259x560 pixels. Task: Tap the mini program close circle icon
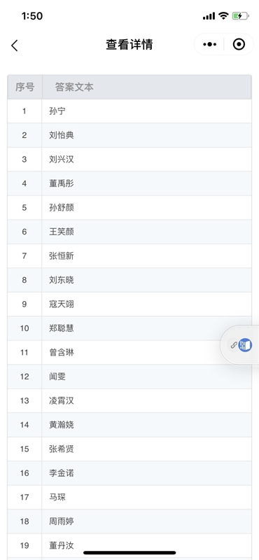tap(239, 45)
